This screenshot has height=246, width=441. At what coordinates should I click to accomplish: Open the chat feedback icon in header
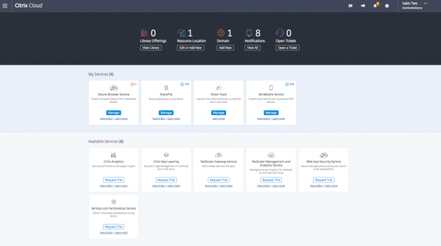pos(350,6)
